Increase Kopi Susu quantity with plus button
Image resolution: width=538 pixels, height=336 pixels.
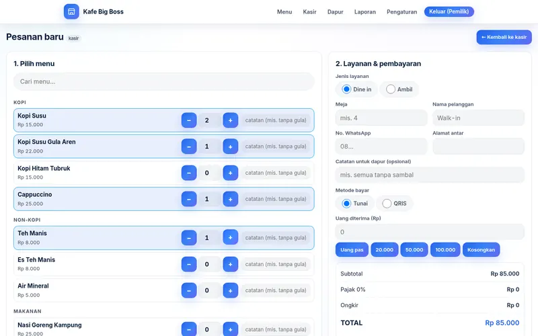(230, 120)
